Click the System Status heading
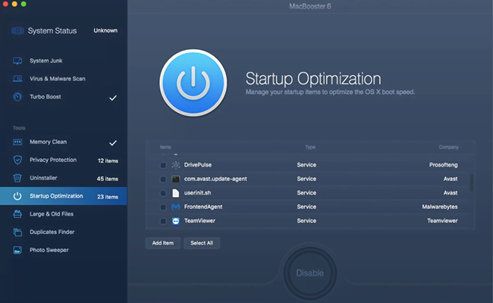 pos(52,31)
